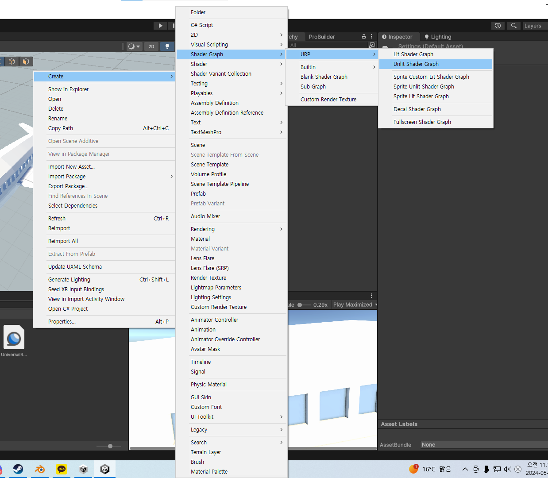Switch to the ProBuilder tab
Viewport: 548px width, 478px height.
pos(322,37)
